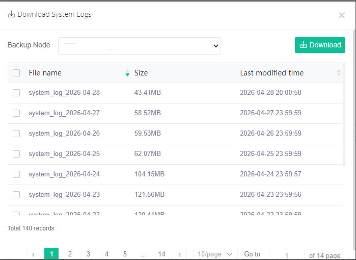Click the Size column header

[141, 73]
